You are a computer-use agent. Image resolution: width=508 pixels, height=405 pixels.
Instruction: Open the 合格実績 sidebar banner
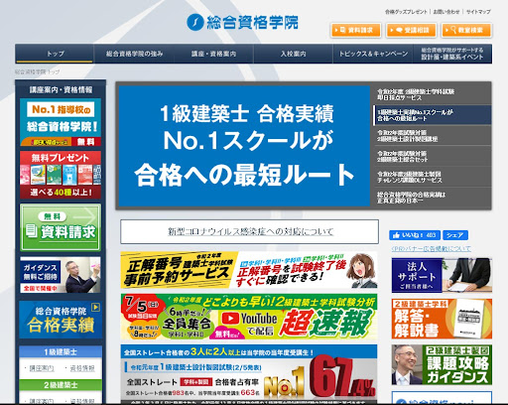pyautogui.click(x=61, y=320)
